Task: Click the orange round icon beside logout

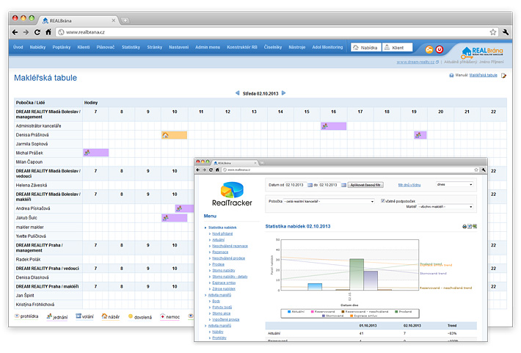Action: pyautogui.click(x=429, y=49)
